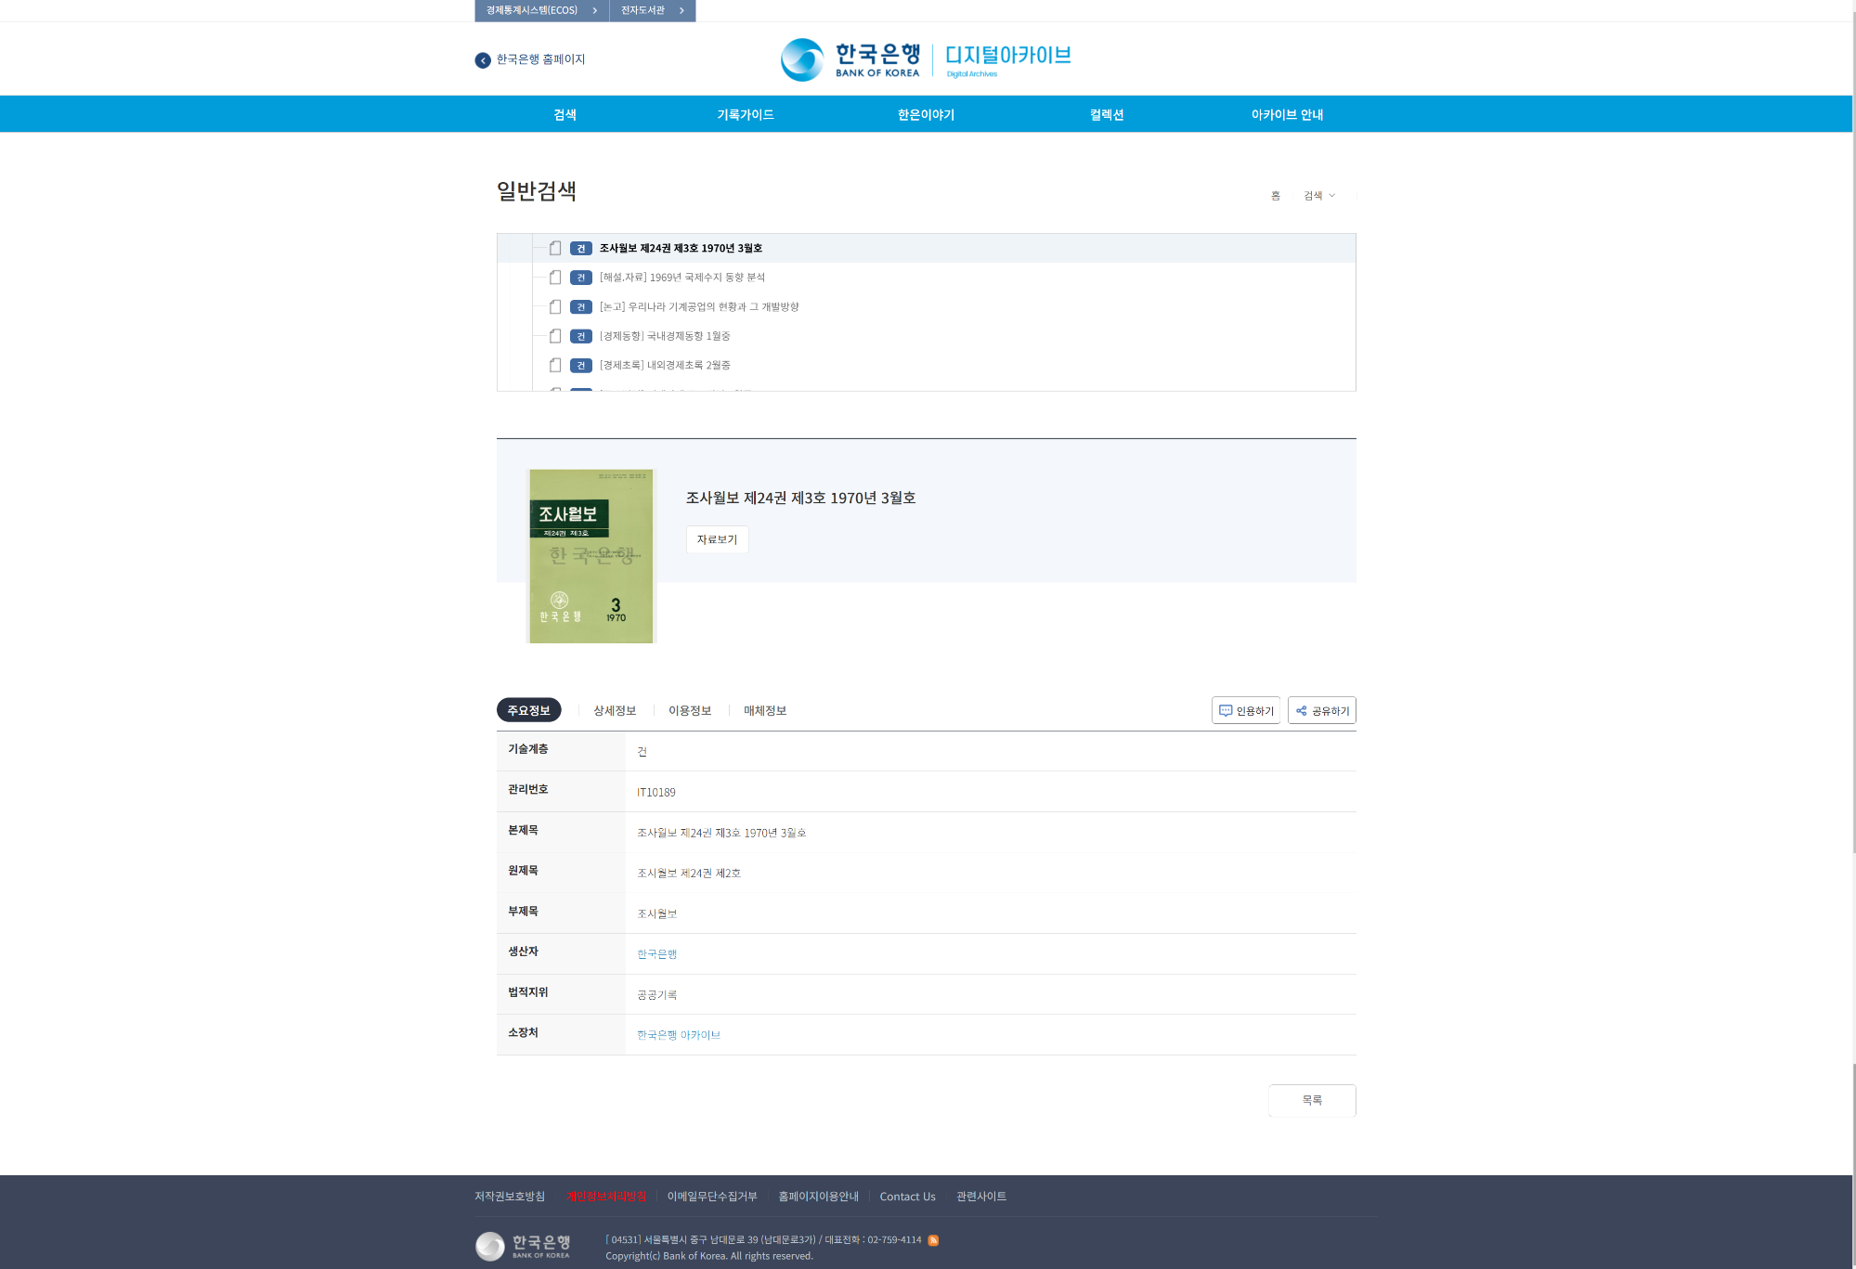Click the 공유하기 share icon
This screenshot has width=1856, height=1269.
(x=1302, y=711)
